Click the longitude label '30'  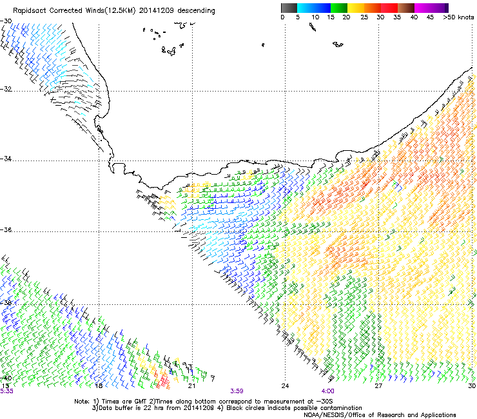pos(472,385)
